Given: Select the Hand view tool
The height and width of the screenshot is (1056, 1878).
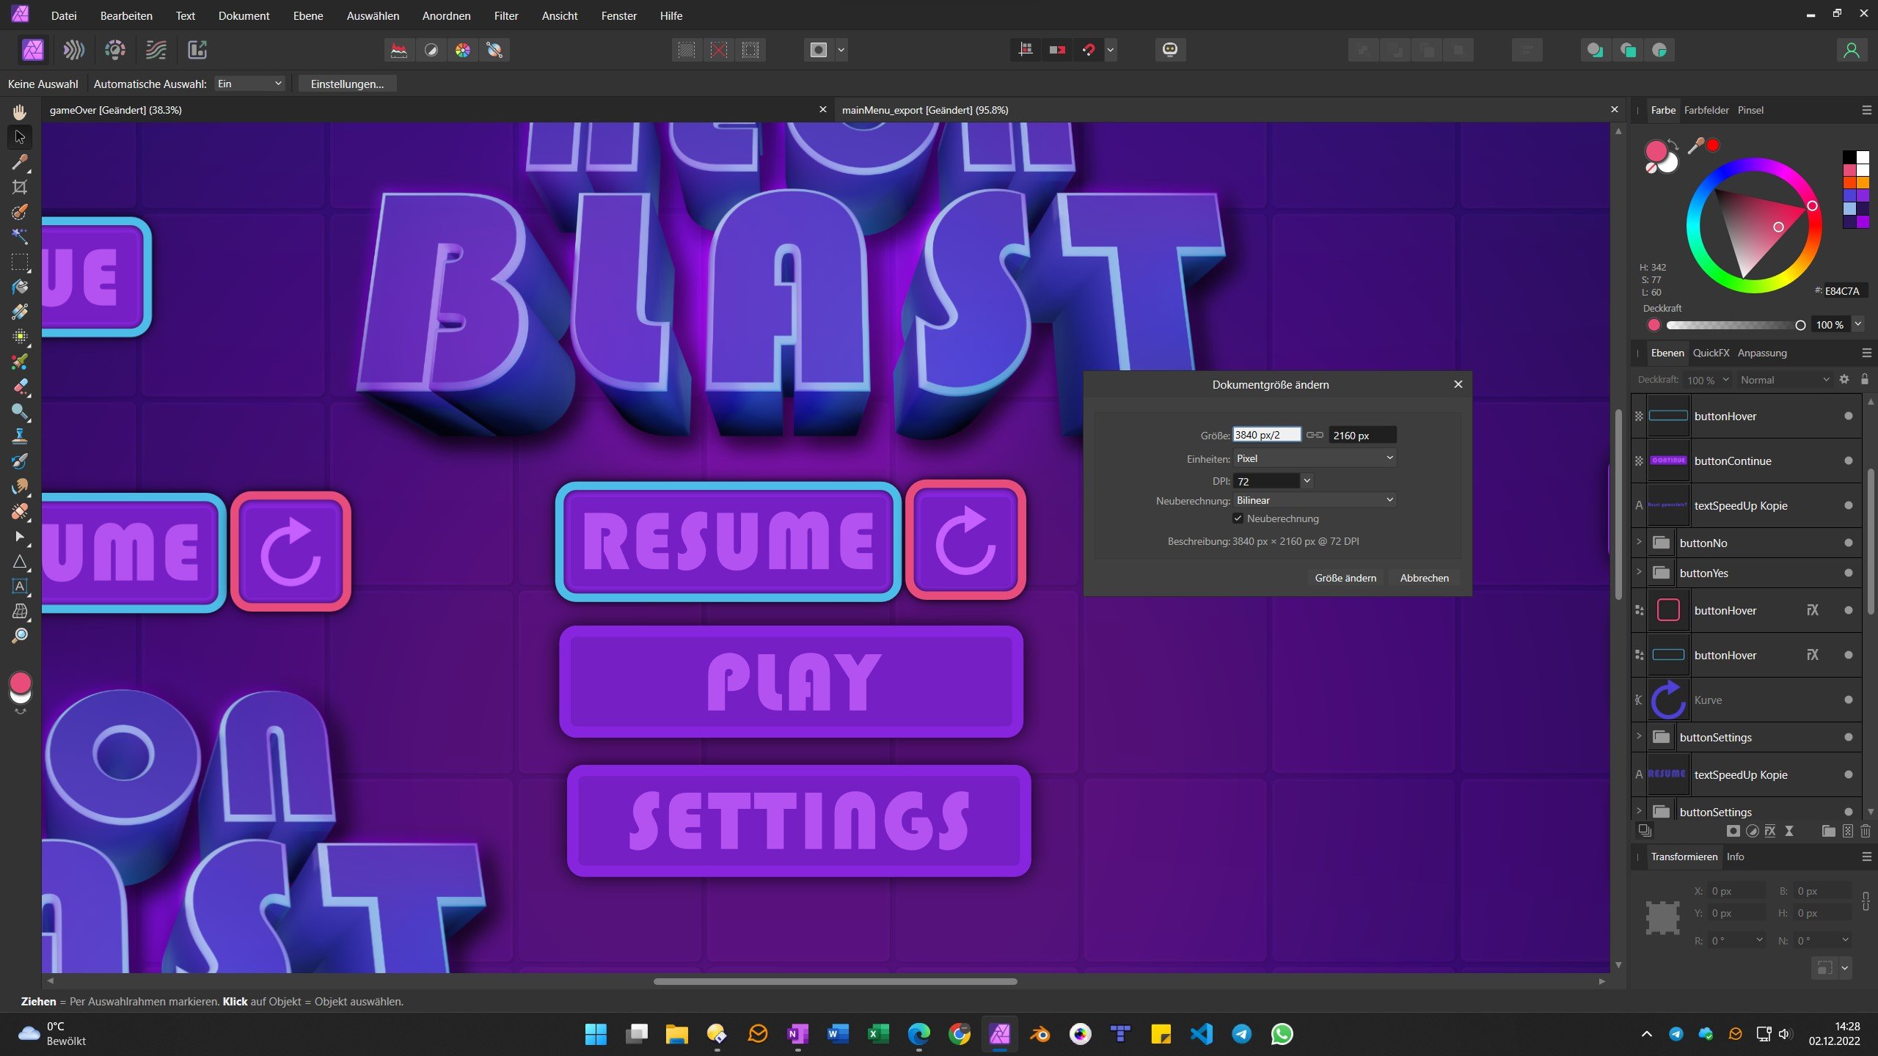Looking at the screenshot, I should (20, 111).
